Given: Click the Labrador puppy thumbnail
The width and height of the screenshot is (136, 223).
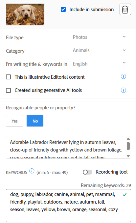Looking at the screenshot, I should tap(25, 14).
